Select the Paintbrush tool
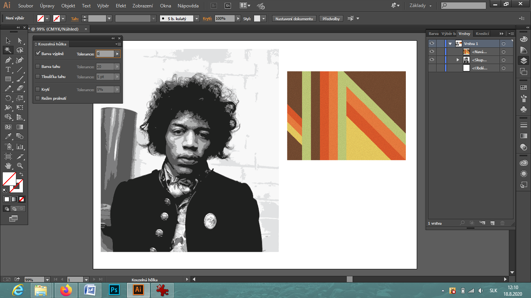This screenshot has width=531, height=298. (20, 79)
